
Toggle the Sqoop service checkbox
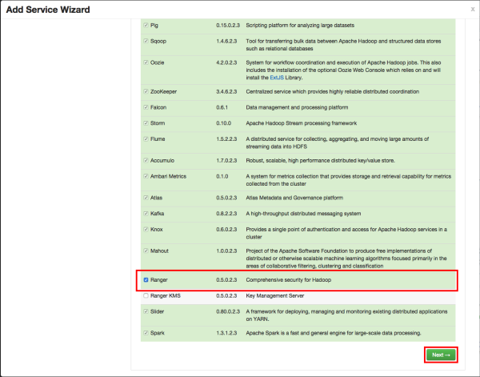click(146, 41)
